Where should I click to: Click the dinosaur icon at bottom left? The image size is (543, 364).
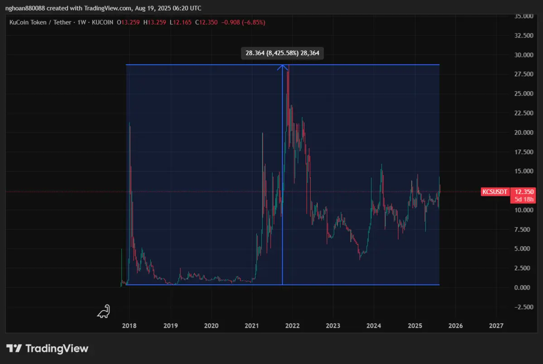click(104, 311)
